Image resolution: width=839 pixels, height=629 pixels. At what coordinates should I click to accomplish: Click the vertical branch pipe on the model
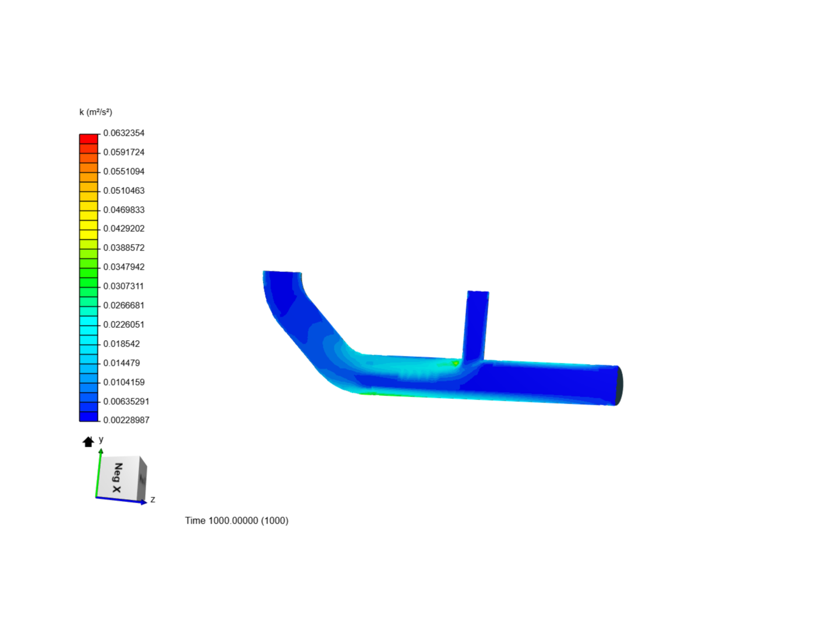pos(476,325)
